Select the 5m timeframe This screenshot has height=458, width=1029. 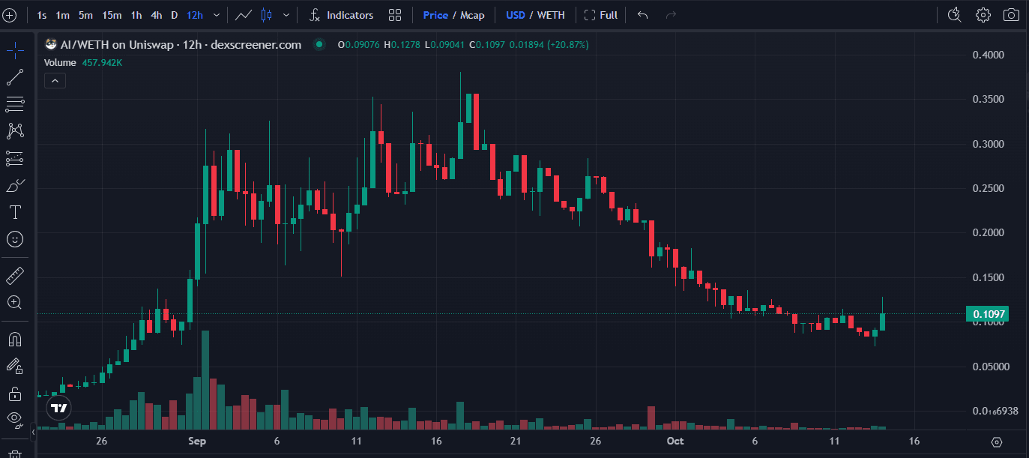(x=86, y=15)
